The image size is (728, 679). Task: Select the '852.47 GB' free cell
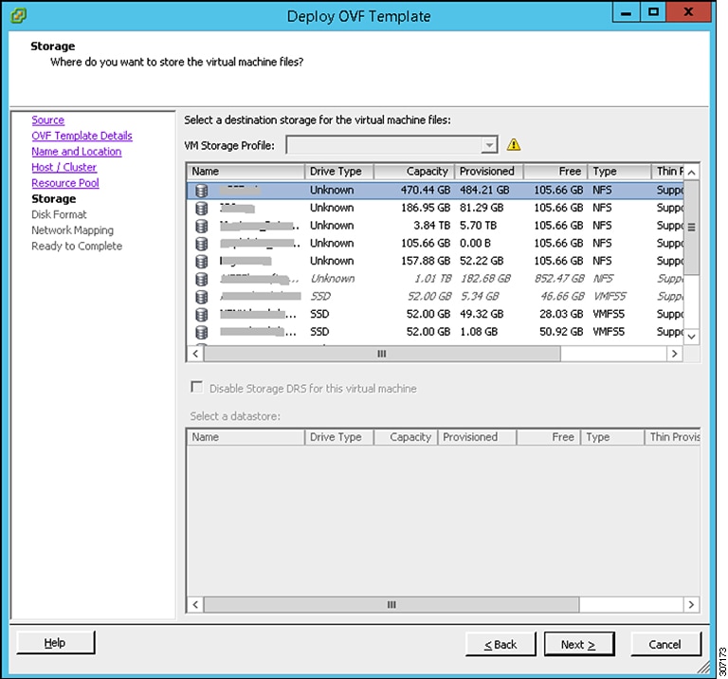pos(559,278)
